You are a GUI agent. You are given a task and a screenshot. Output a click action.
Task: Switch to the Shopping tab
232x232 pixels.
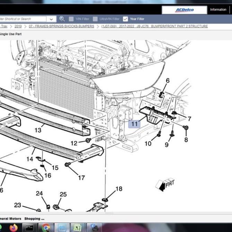[34, 219]
